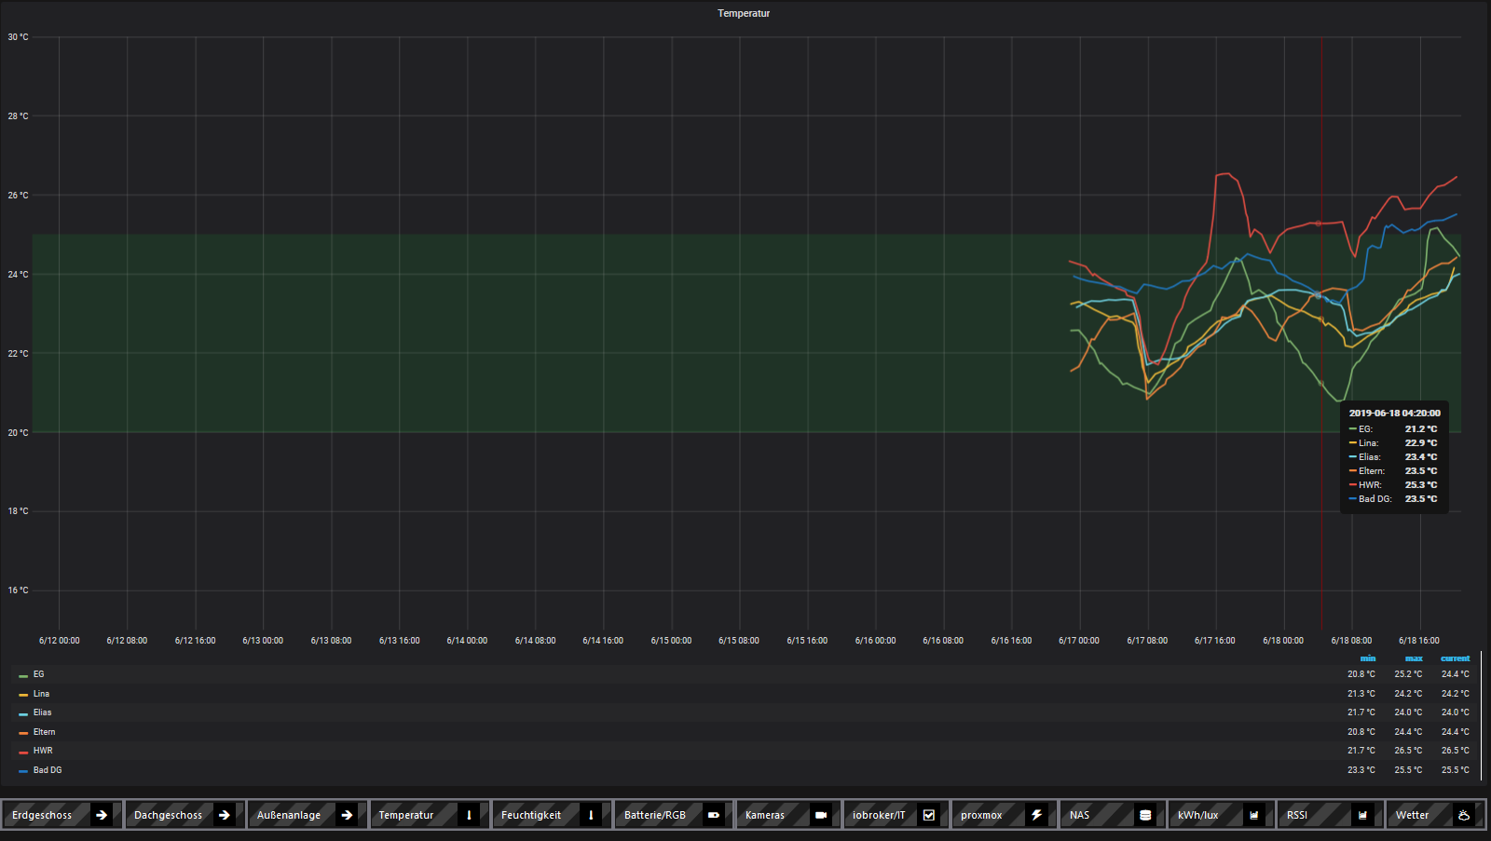Click the Elias current value 24.0 °C
This screenshot has width=1491, height=841.
pyautogui.click(x=1456, y=712)
